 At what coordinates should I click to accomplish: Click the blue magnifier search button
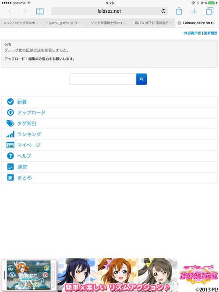pyautogui.click(x=141, y=79)
